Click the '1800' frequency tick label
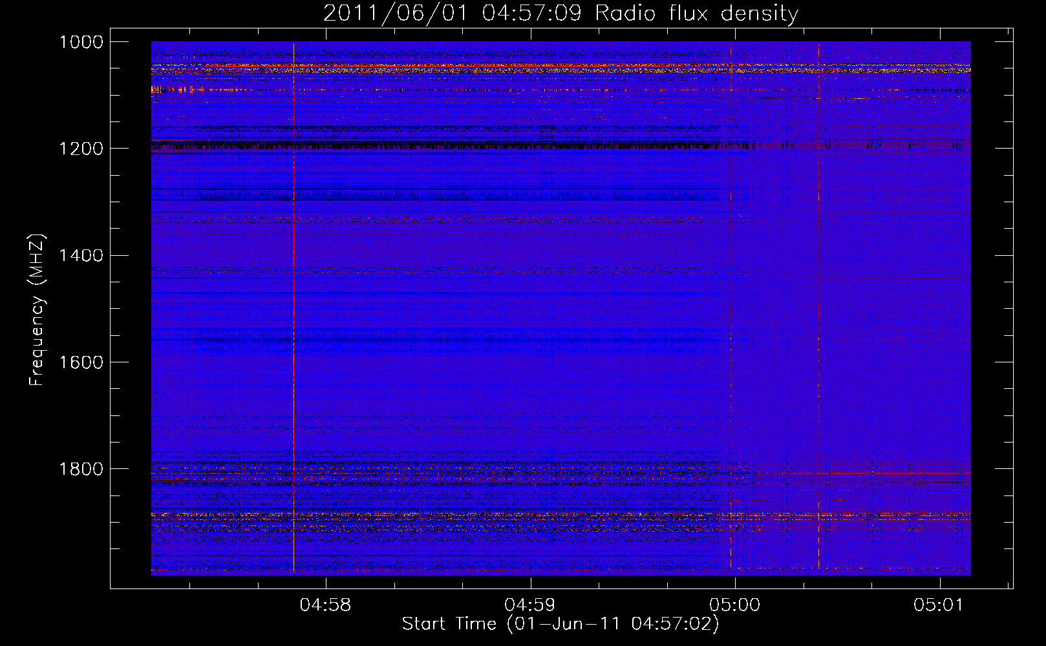1046x646 pixels. 81,468
